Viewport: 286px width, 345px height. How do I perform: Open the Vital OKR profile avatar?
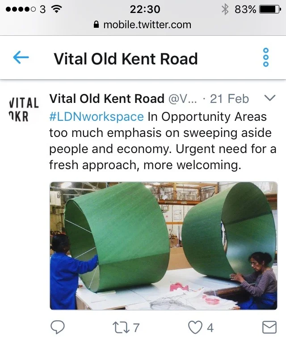coord(24,110)
